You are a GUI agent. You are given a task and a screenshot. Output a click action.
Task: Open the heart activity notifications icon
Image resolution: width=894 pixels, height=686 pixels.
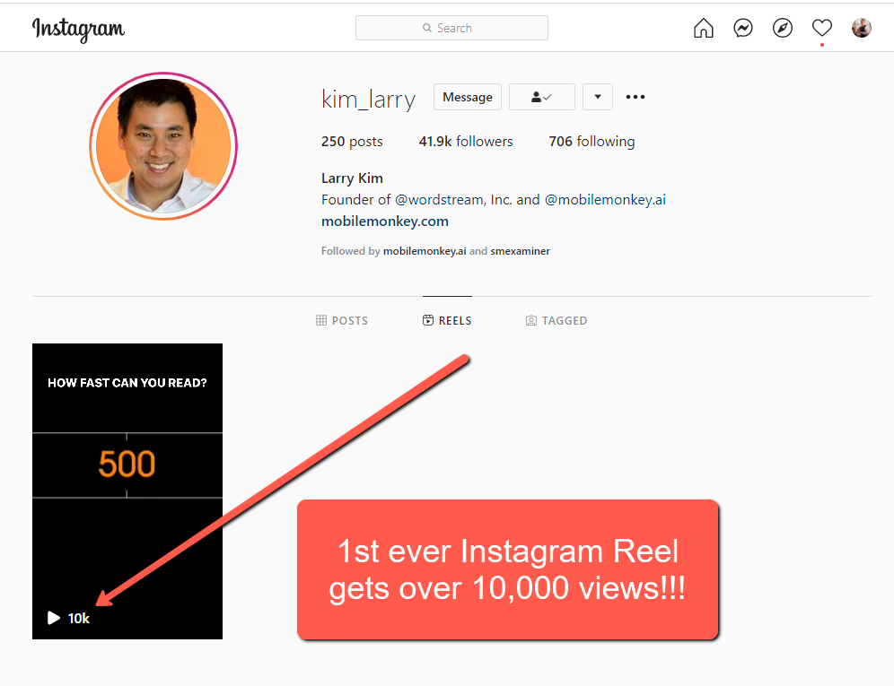[x=822, y=29]
